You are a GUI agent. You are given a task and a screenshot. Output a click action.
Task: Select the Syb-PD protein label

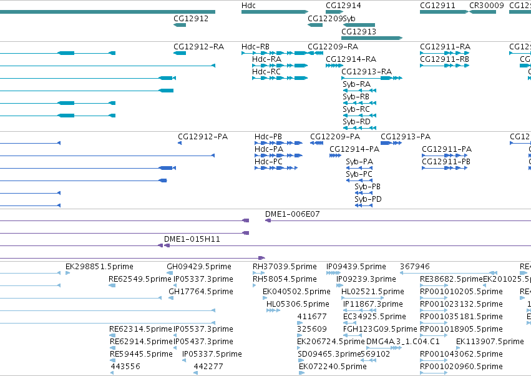tap(368, 199)
